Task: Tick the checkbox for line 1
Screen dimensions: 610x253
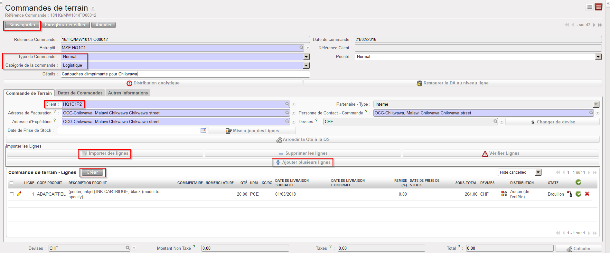Action: pos(12,194)
